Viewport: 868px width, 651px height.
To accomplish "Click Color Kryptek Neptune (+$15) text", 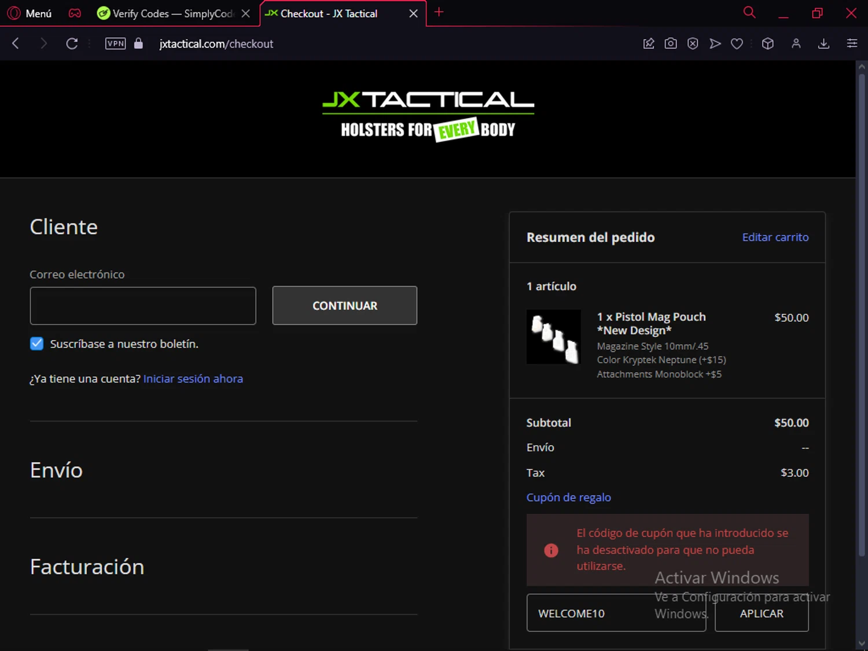I will pos(661,360).
